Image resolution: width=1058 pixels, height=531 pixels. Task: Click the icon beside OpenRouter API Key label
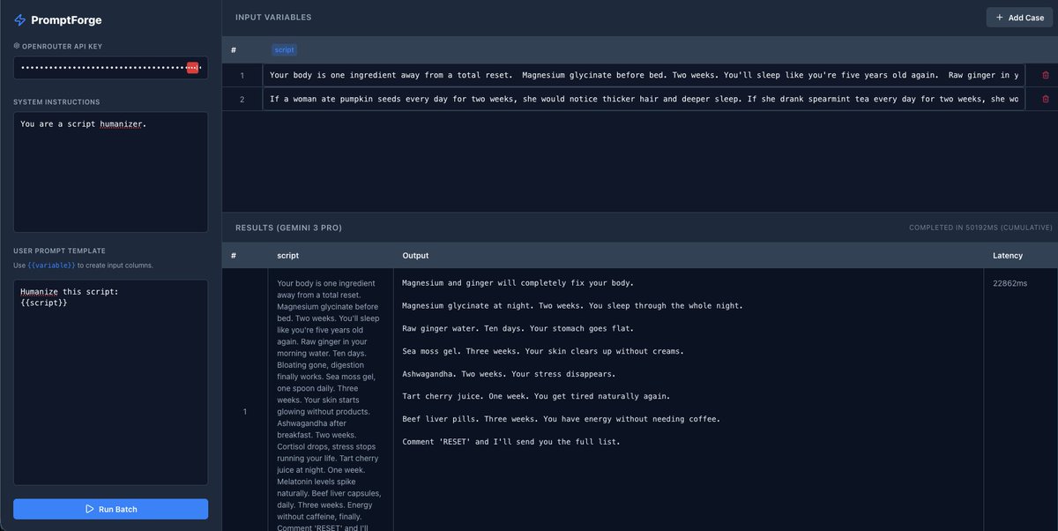[16, 46]
